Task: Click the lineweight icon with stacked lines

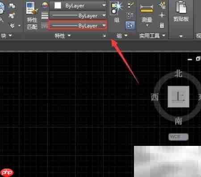Action: tap(45, 16)
